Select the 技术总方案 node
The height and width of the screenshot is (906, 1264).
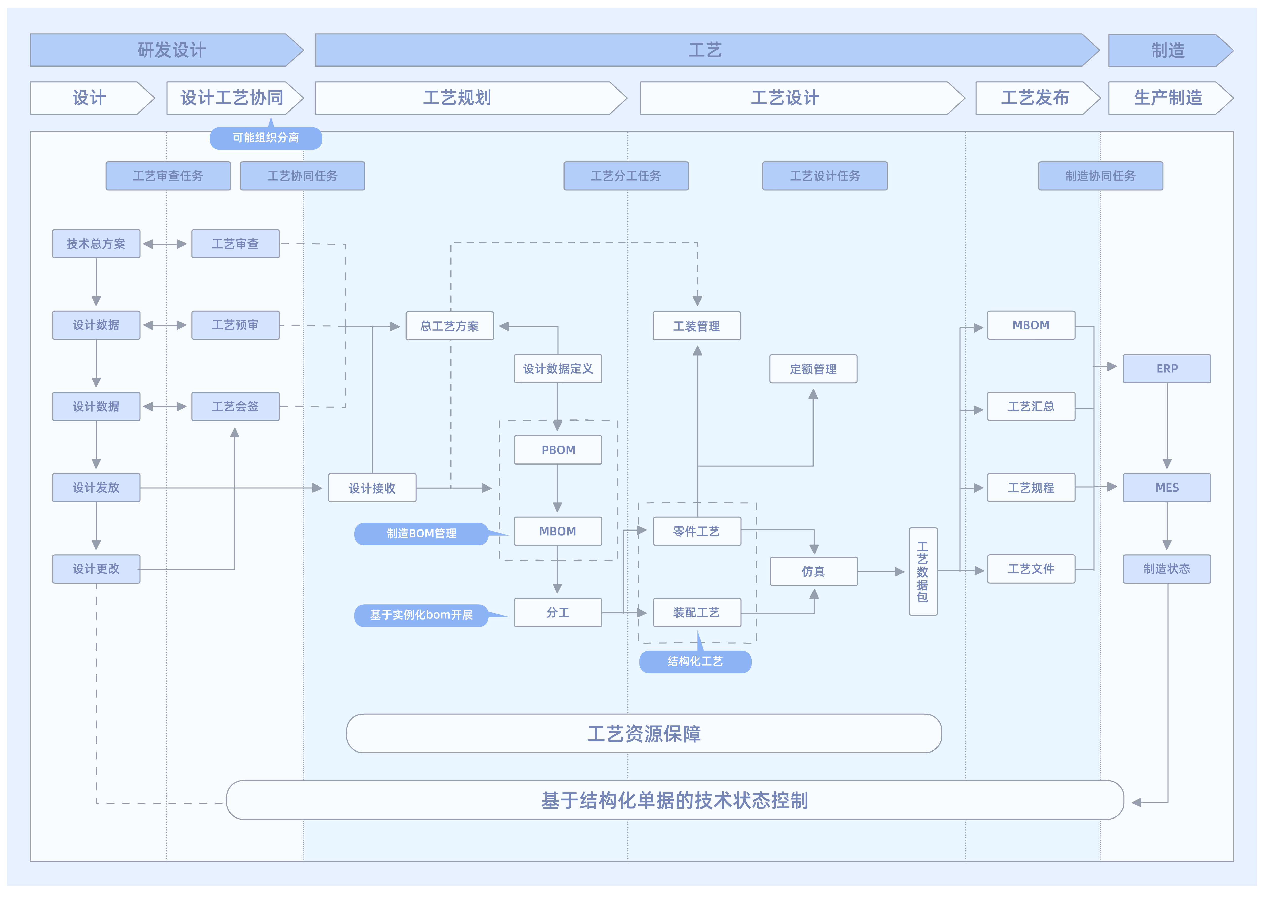click(x=96, y=244)
